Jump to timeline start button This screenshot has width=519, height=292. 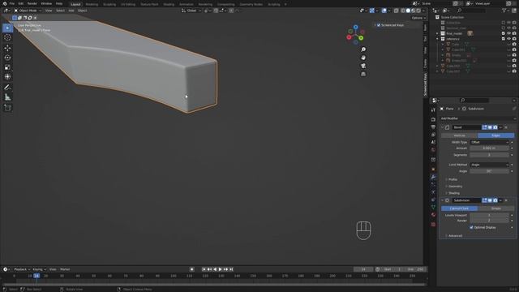point(204,269)
